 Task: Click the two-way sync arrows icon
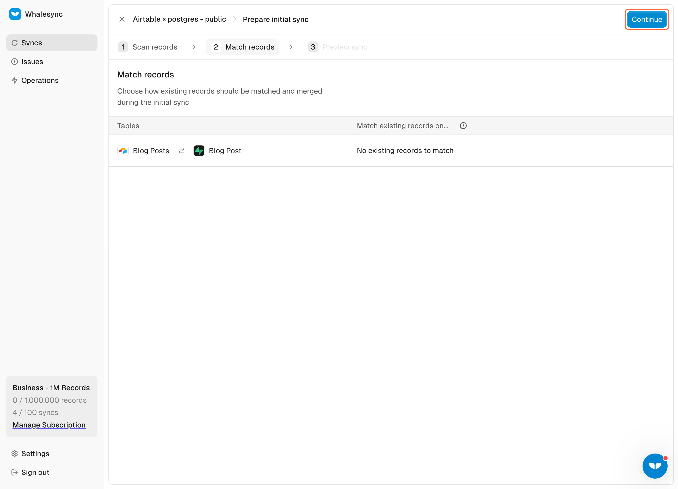coord(181,151)
